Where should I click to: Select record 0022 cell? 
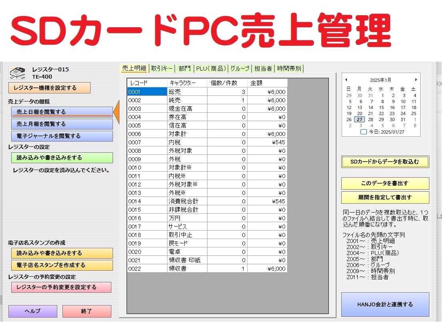[147, 269]
